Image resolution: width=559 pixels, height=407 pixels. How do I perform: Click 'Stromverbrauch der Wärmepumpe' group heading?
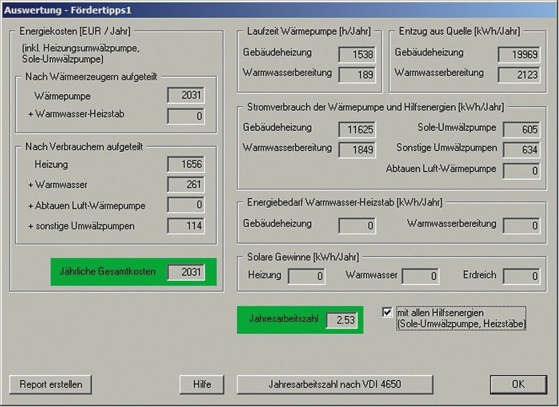[376, 107]
